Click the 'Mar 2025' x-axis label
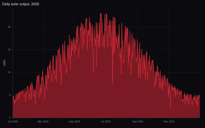This screenshot has height=128, width=205. tap(43, 122)
